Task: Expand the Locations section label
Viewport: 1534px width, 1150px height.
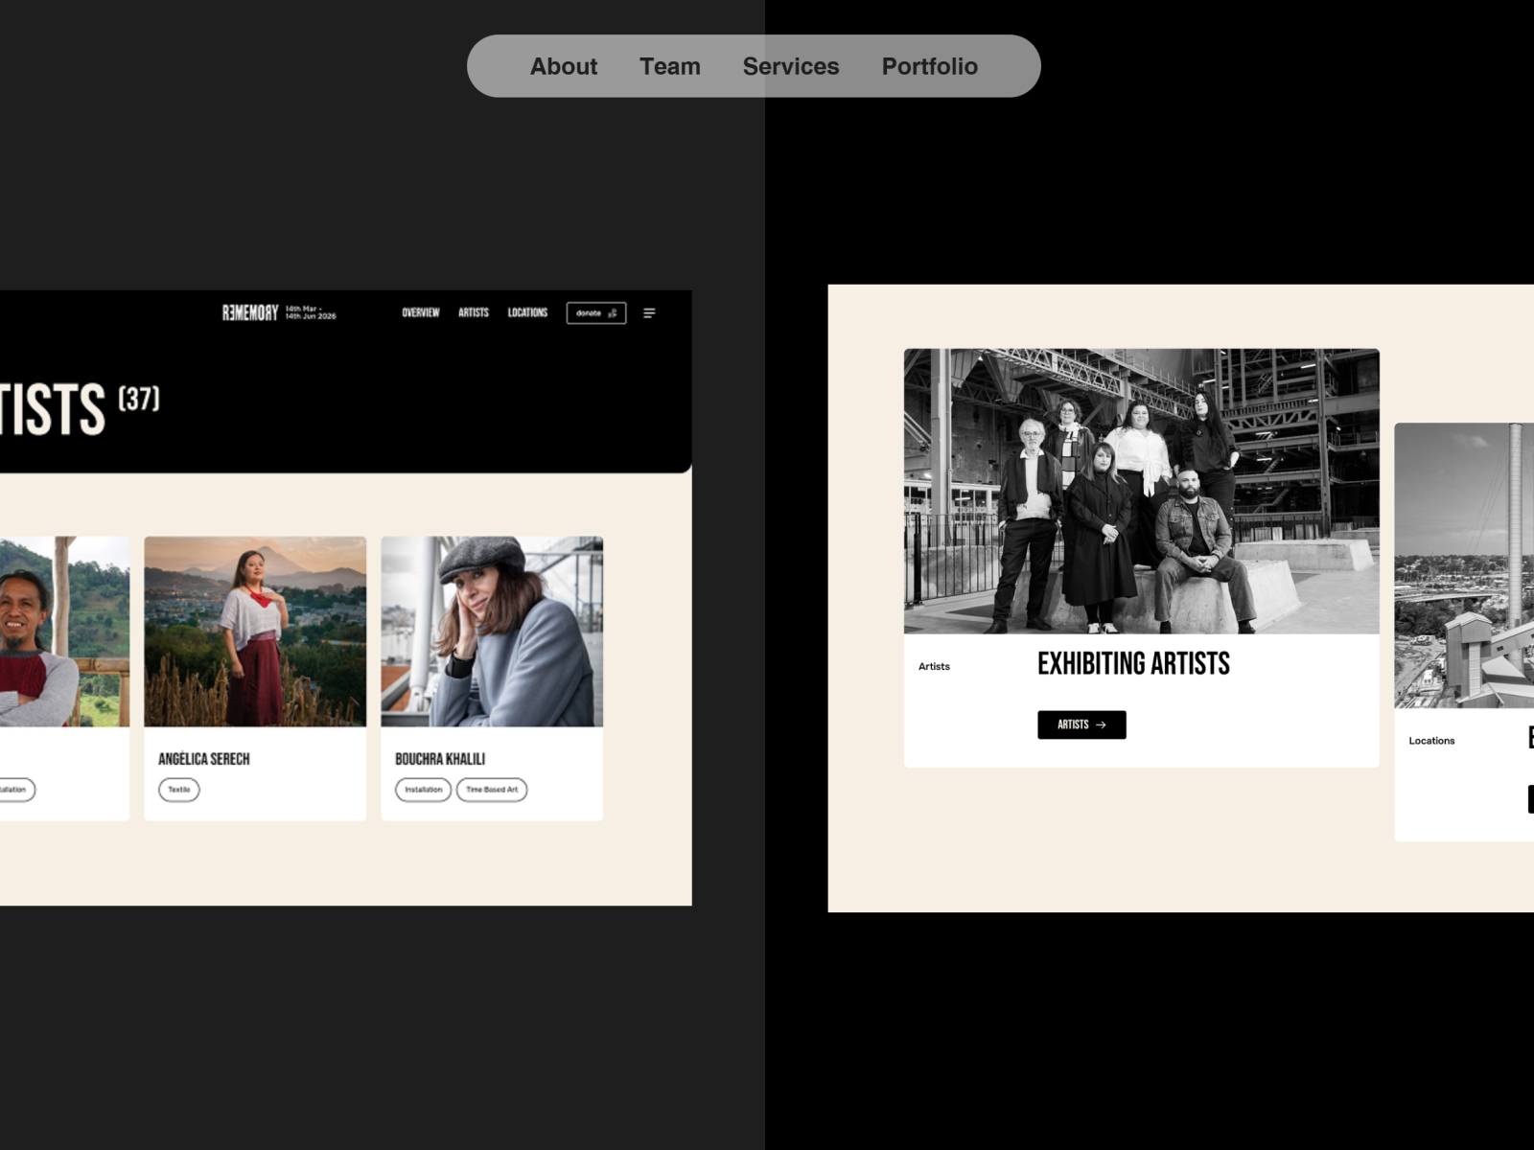Action: (x=1431, y=740)
